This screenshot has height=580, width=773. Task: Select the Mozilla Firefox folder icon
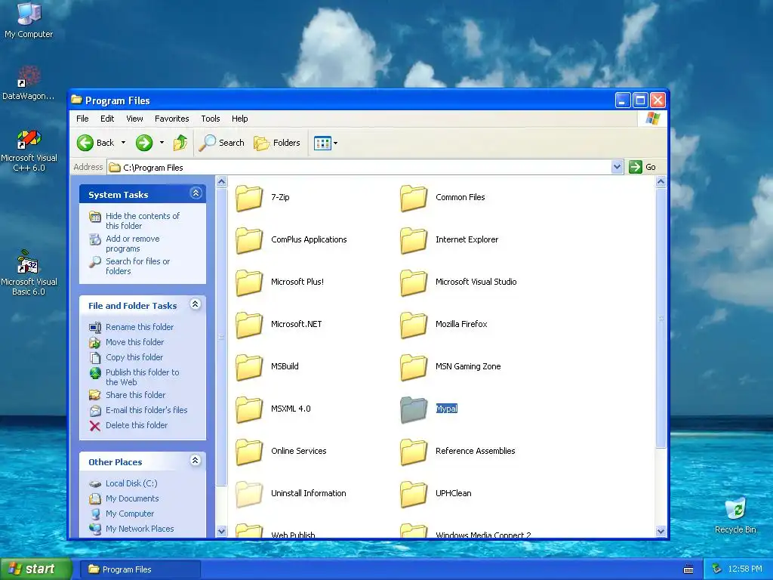tap(414, 325)
